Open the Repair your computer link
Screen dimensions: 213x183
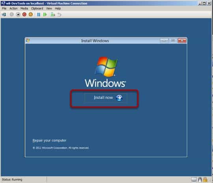[x=49, y=140]
